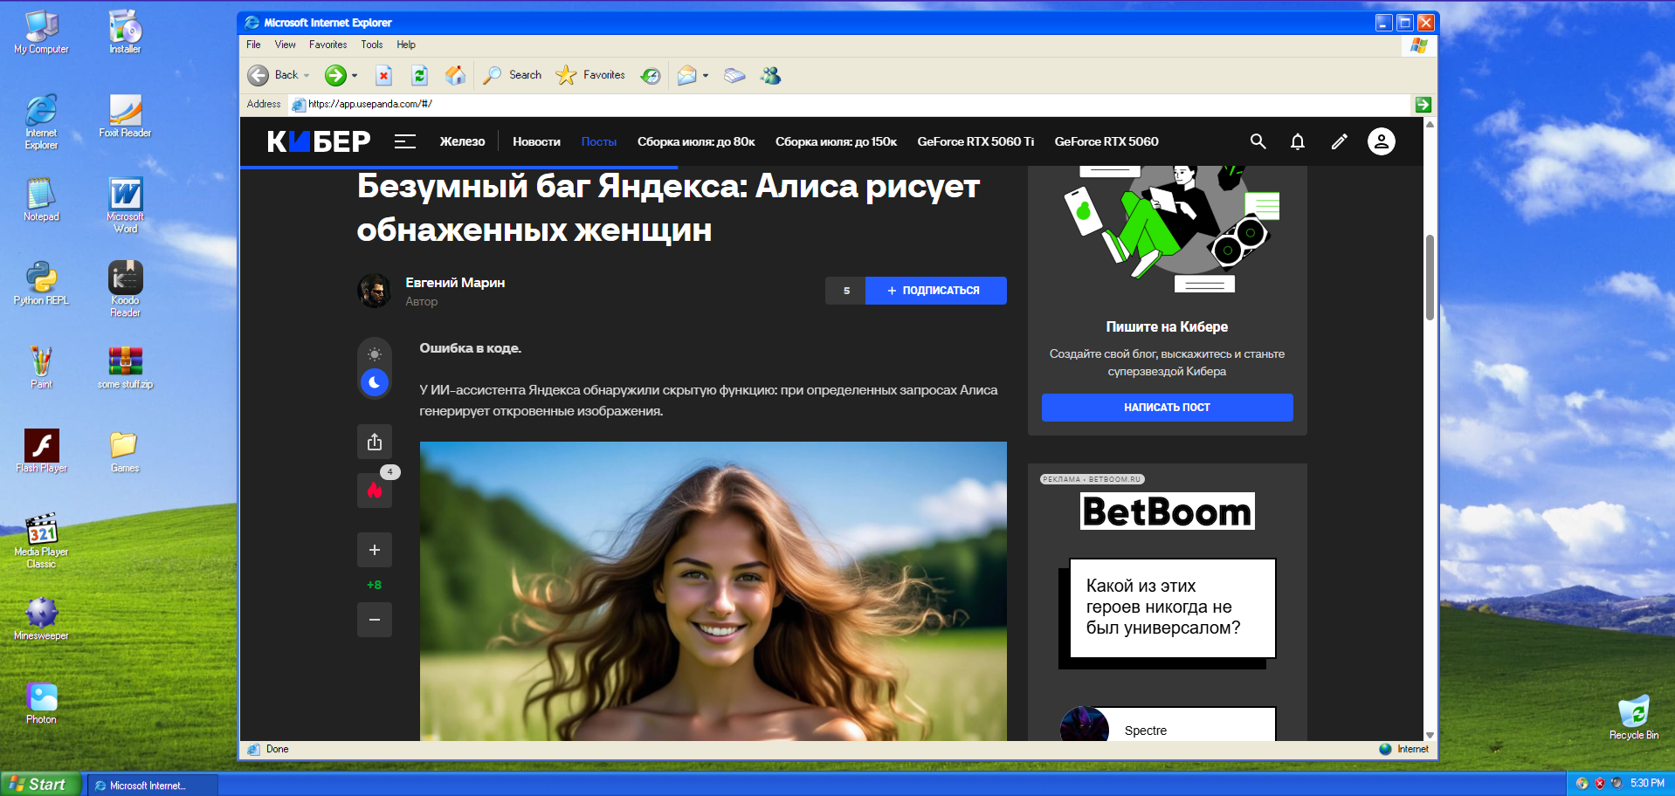The width and height of the screenshot is (1675, 796).
Task: Expand the Mail toolbar dropdown arrow
Action: 706,76
